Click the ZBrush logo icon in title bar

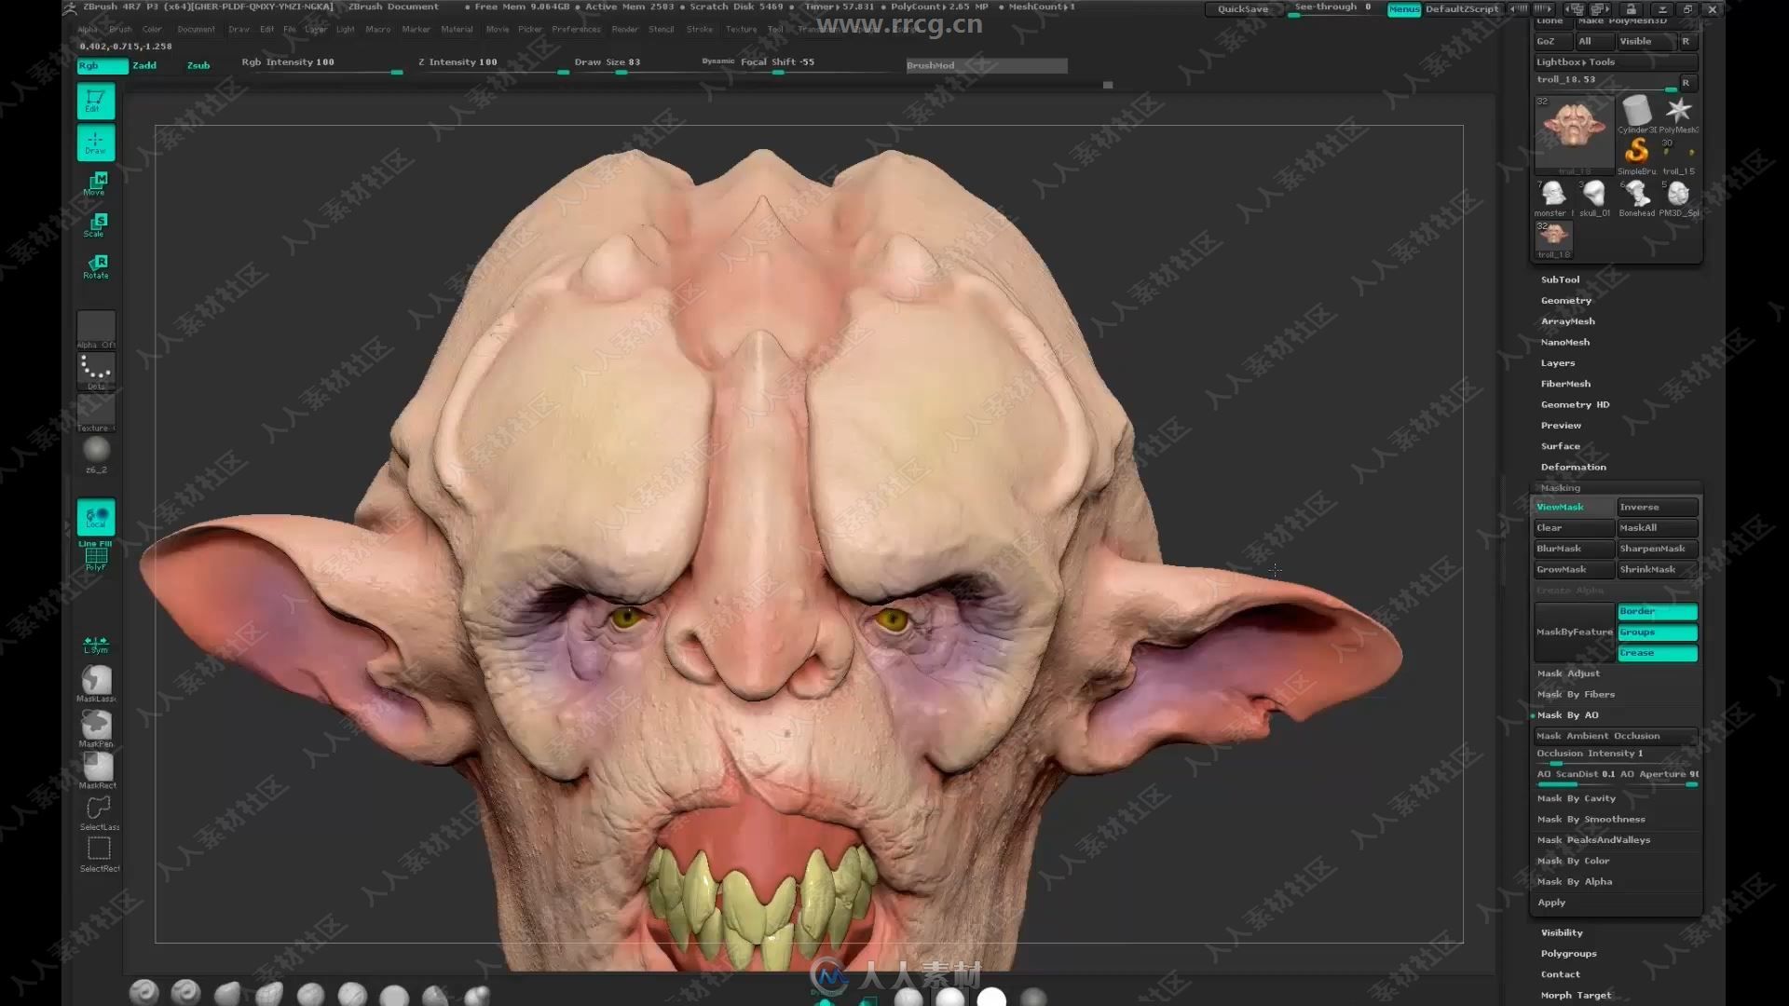point(70,7)
